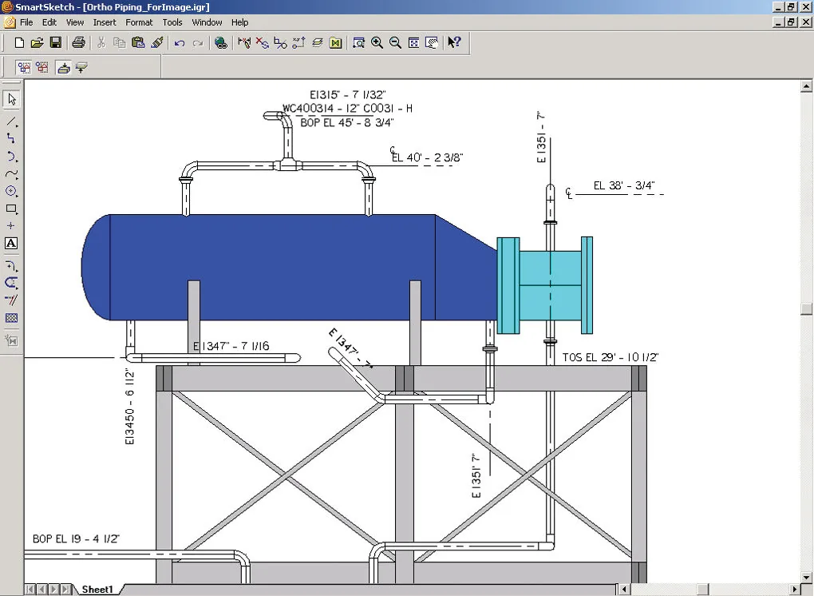This screenshot has height=596, width=814.
Task: Choose the Hatch fill tool
Action: click(x=11, y=318)
